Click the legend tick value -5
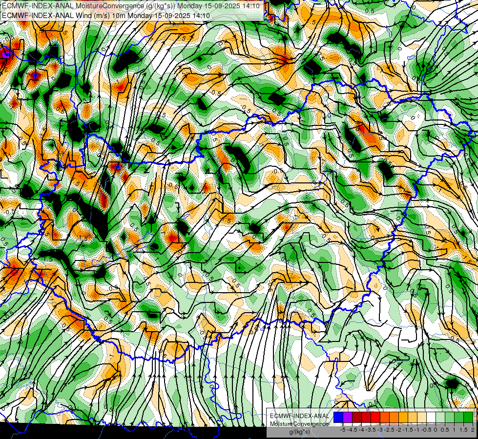Image resolution: width=478 pixels, height=439 pixels. click(x=343, y=430)
